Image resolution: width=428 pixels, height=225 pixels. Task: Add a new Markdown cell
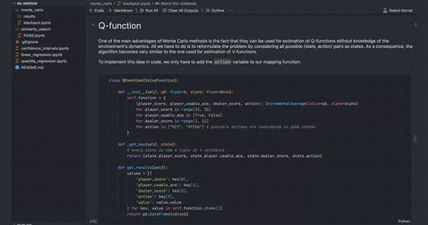pos(121,11)
